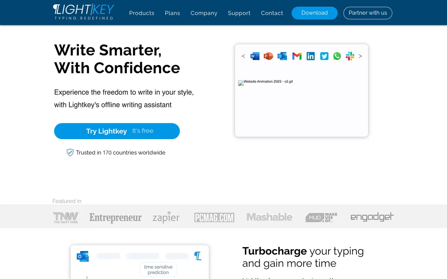Click the Partner with us button
Viewport: 447px width, 279px height.
pos(368,13)
